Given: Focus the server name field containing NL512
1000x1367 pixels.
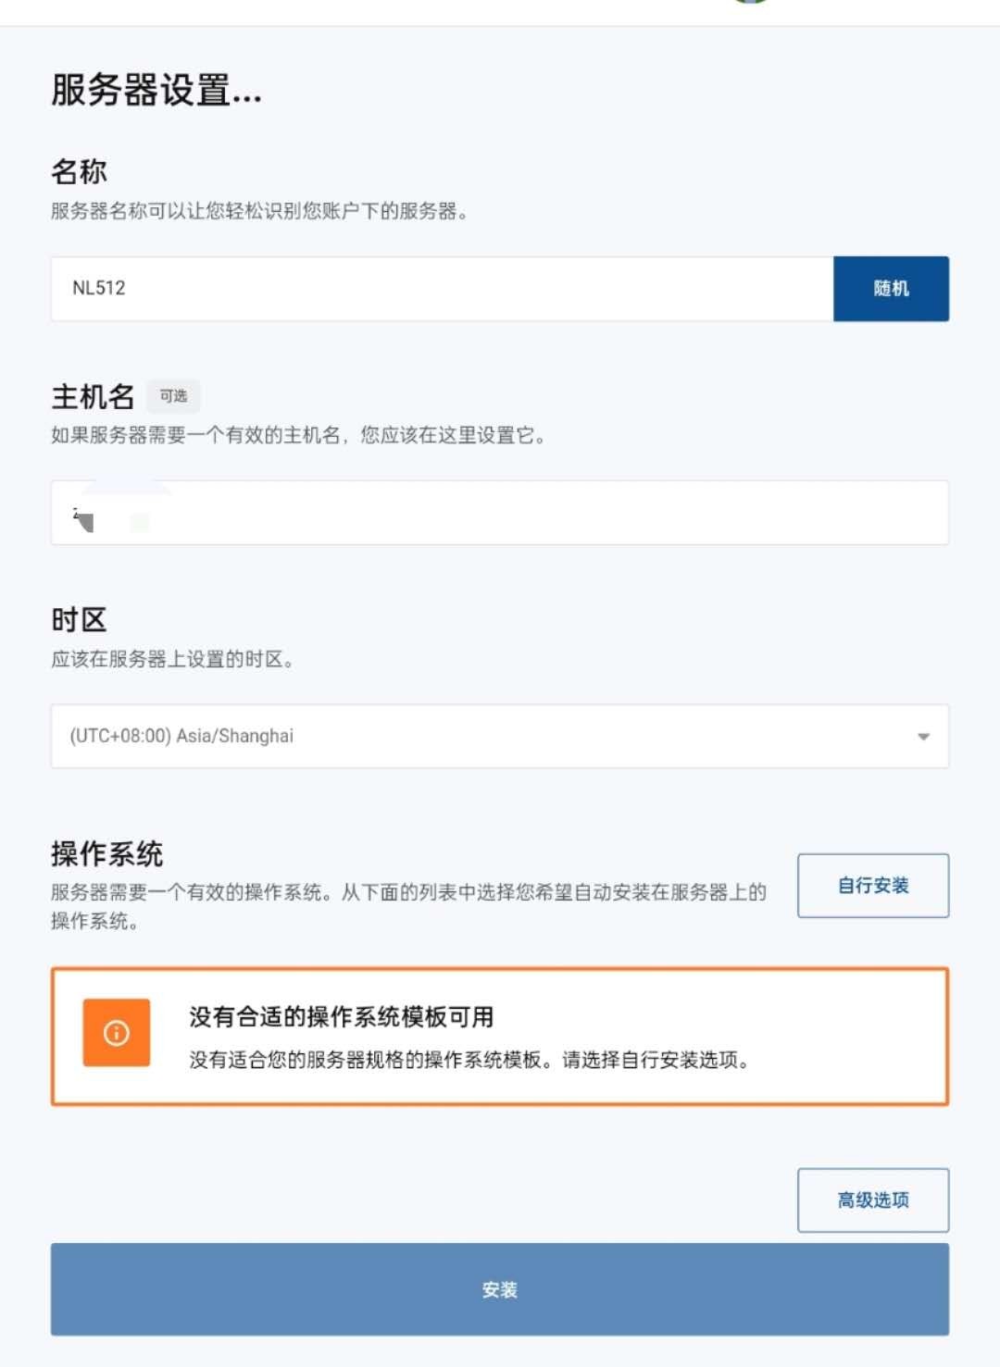Looking at the screenshot, I should (443, 289).
